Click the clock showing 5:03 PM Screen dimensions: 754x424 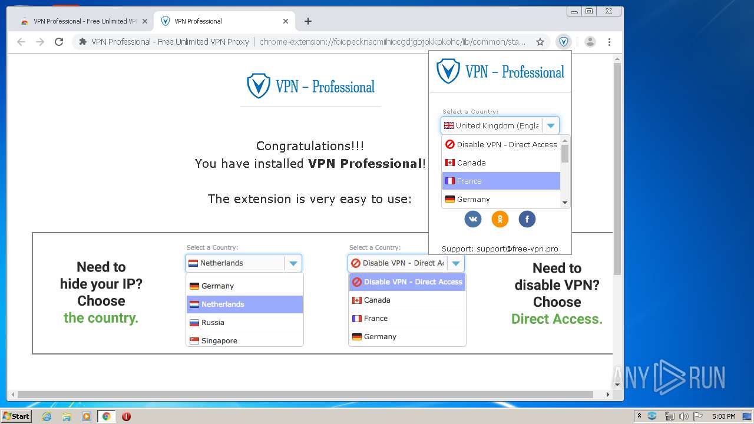[x=723, y=416]
